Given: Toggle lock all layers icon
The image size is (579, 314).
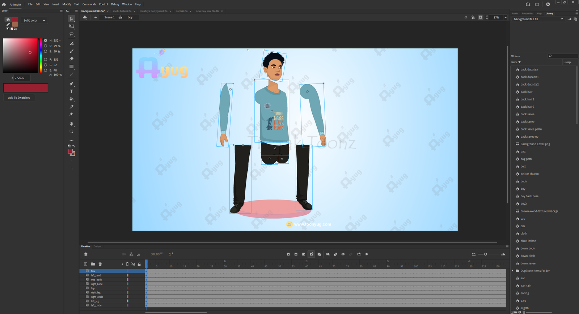Looking at the screenshot, I should [x=139, y=264].
